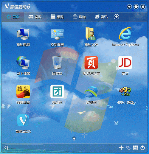Switch to the 影视 tab

pyautogui.click(x=57, y=17)
